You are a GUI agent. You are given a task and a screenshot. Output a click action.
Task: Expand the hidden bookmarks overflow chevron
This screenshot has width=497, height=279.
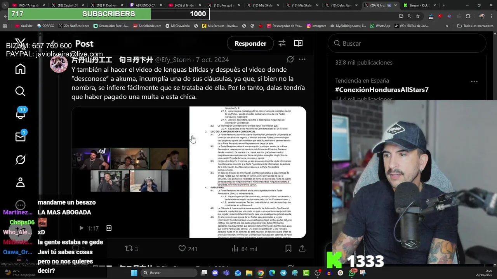pos(447,26)
